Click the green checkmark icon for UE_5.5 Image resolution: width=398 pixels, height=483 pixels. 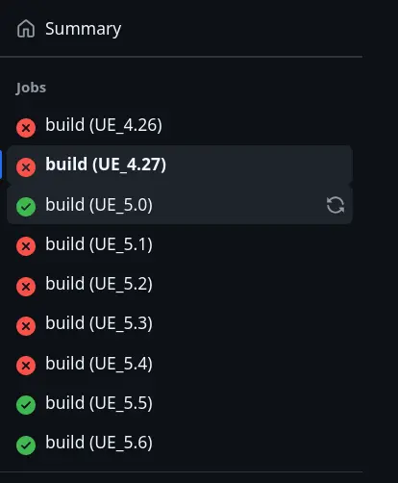[26, 405]
